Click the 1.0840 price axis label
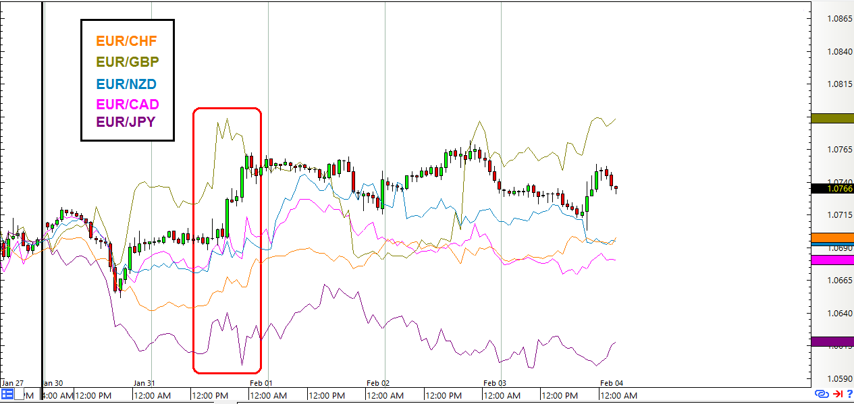Viewport: 854px width, 404px height. pos(840,51)
